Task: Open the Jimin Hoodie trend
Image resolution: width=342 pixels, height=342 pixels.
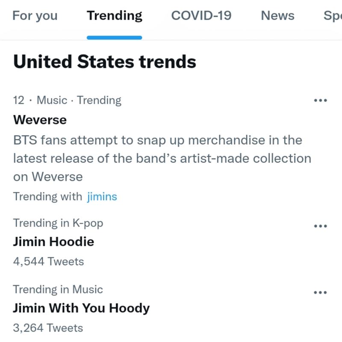Action: coord(53,242)
